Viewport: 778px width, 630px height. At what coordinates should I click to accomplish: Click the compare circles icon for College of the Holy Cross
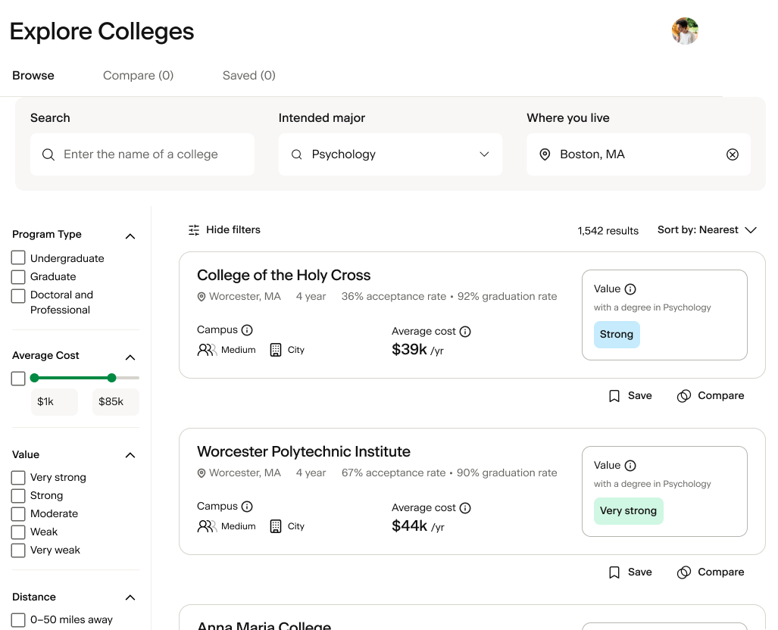[684, 396]
